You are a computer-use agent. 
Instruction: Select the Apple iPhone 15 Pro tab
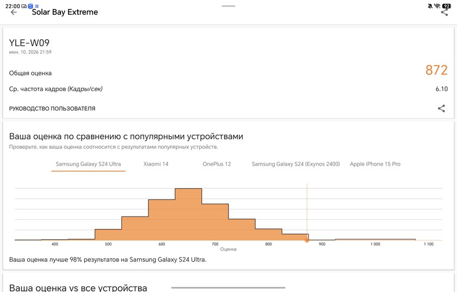point(375,164)
